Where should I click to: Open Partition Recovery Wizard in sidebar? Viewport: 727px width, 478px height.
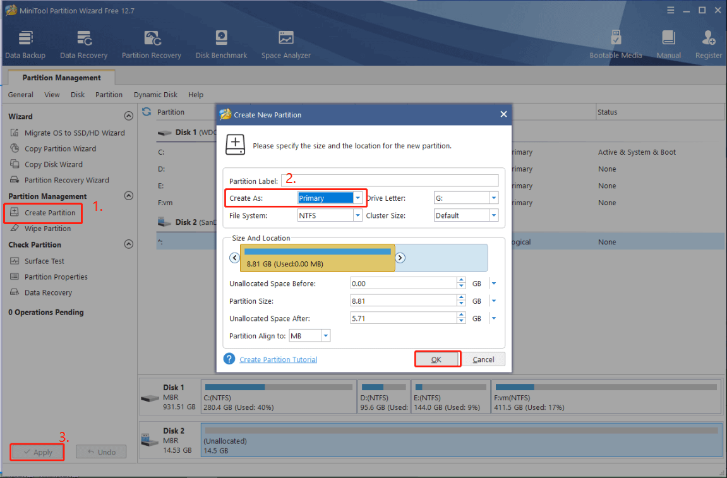[x=59, y=180]
